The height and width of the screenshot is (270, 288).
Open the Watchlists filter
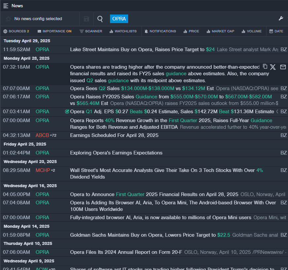(123, 31)
